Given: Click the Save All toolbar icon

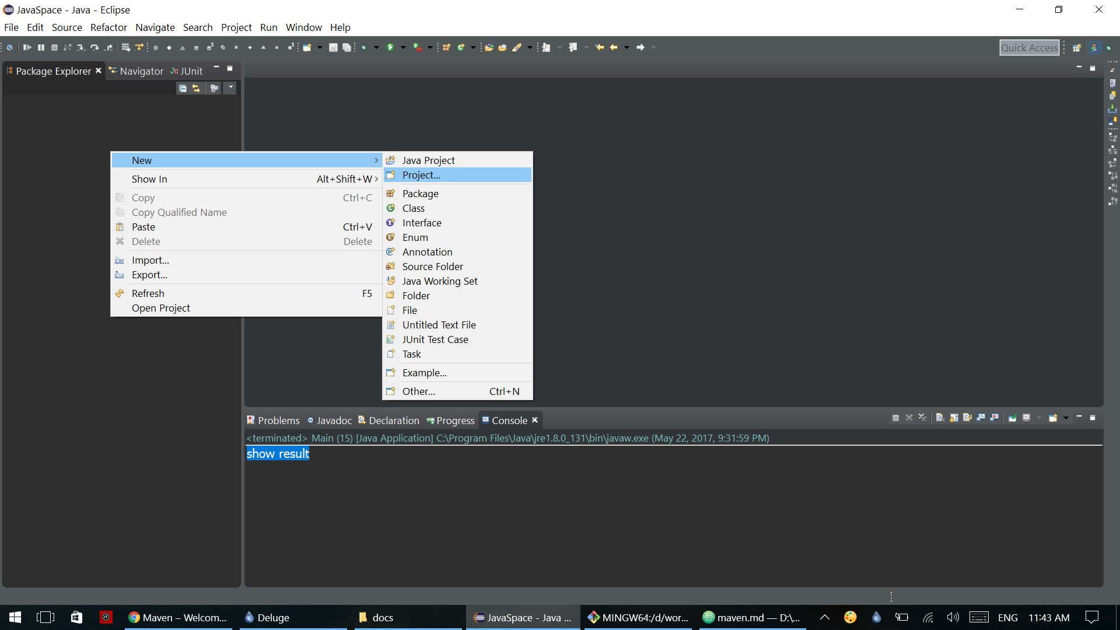Looking at the screenshot, I should [346, 47].
